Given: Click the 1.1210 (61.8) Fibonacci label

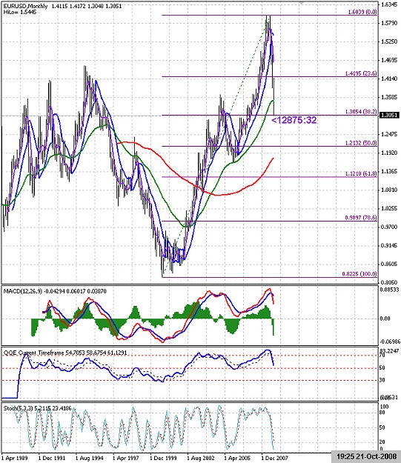Looking at the screenshot, I should pyautogui.click(x=361, y=173).
